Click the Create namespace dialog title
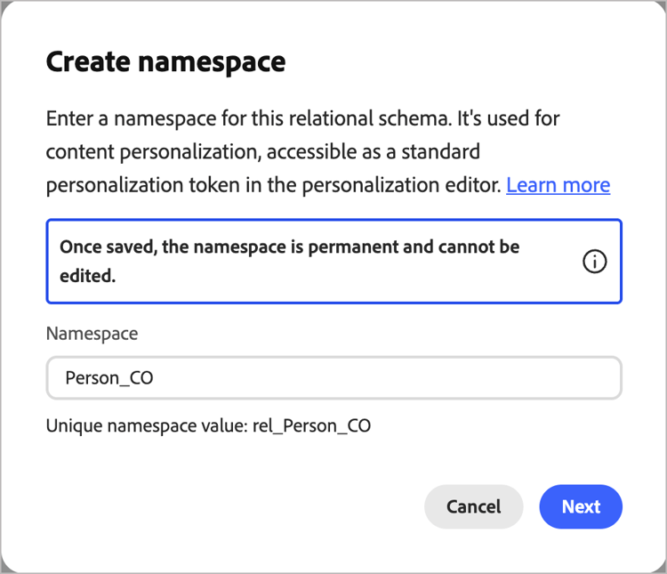667x574 pixels. coord(165,62)
